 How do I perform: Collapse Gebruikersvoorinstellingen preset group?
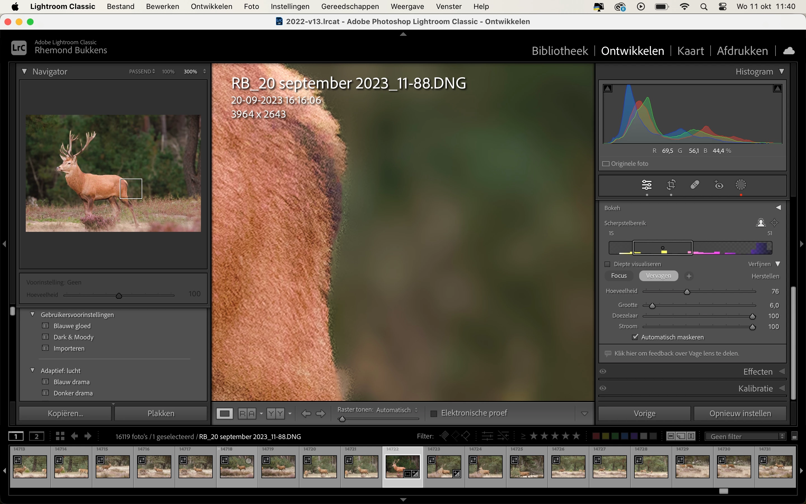33,314
